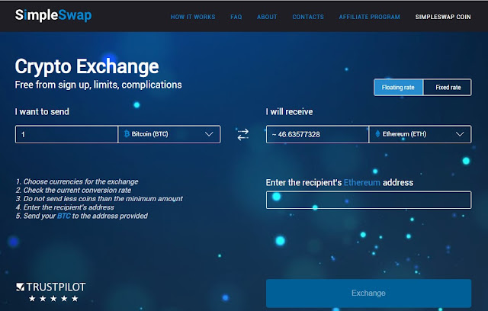
Task: Click step 3 about minimum amount
Action: click(99, 199)
